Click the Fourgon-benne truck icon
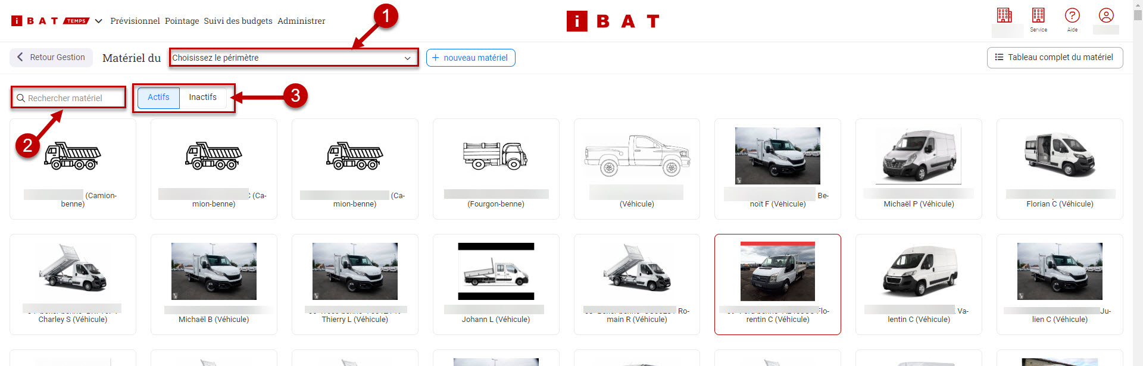1143x366 pixels. 495,156
